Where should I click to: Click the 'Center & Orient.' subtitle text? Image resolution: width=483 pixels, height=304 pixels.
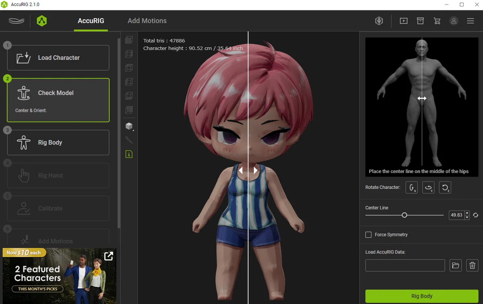31,110
